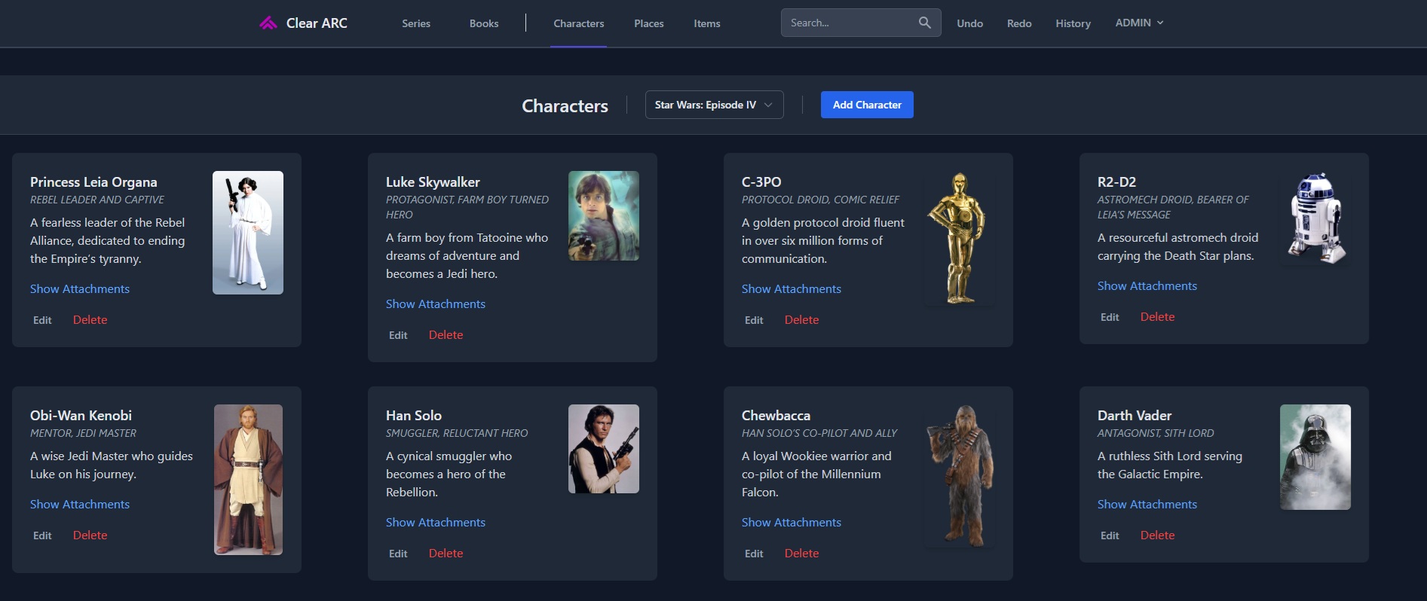Delete the R2-D2 character
Viewport: 1427px width, 601px height.
click(x=1158, y=317)
